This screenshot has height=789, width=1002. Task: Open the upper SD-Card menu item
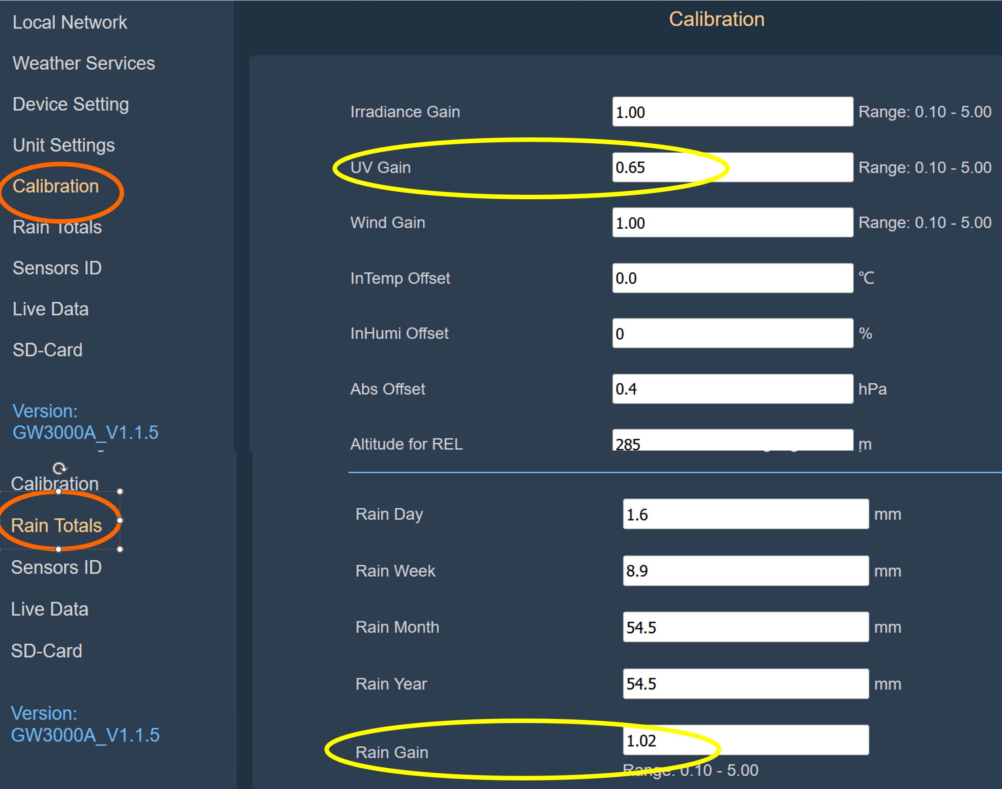click(x=47, y=350)
